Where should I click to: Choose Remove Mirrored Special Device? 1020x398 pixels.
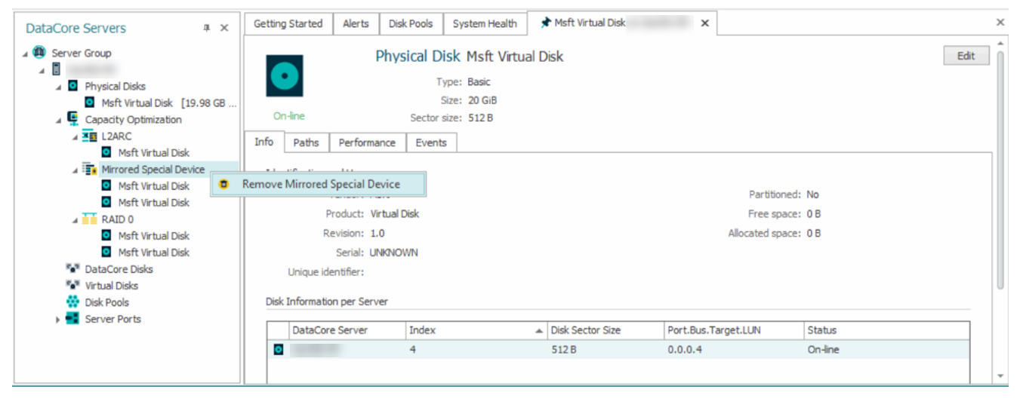click(320, 184)
